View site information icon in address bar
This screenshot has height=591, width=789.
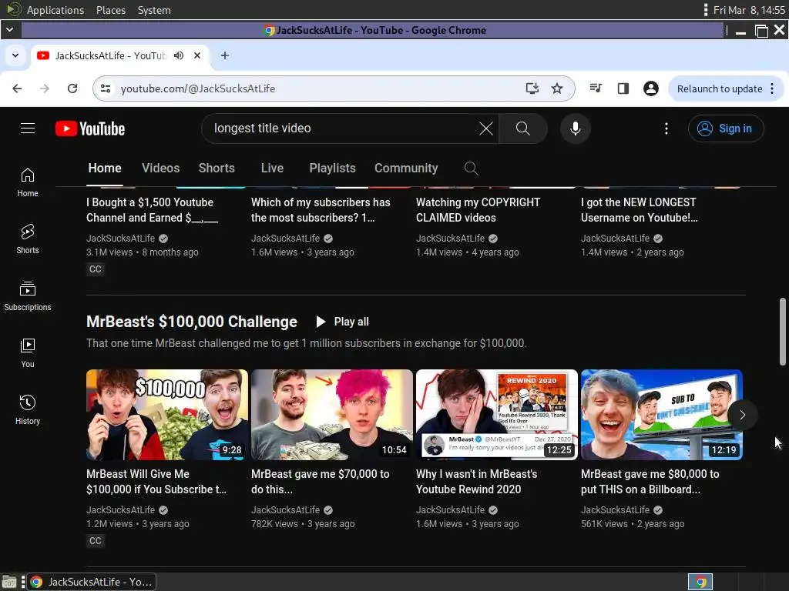tap(106, 89)
